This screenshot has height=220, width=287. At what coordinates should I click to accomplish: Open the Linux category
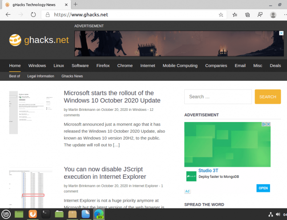59,66
